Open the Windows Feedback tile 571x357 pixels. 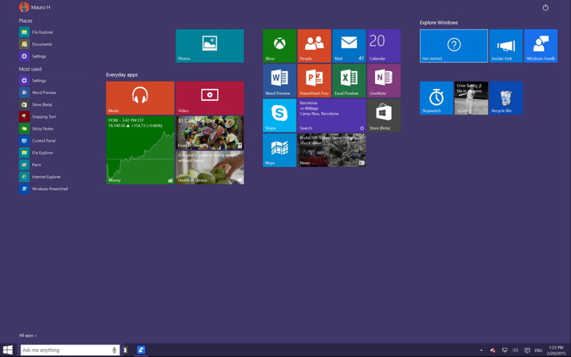541,46
